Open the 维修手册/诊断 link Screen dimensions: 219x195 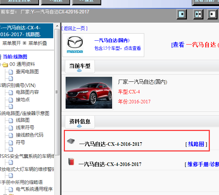(203, 164)
